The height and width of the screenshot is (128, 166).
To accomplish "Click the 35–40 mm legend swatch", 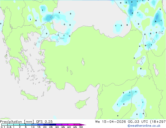I will tap(65, 125).
